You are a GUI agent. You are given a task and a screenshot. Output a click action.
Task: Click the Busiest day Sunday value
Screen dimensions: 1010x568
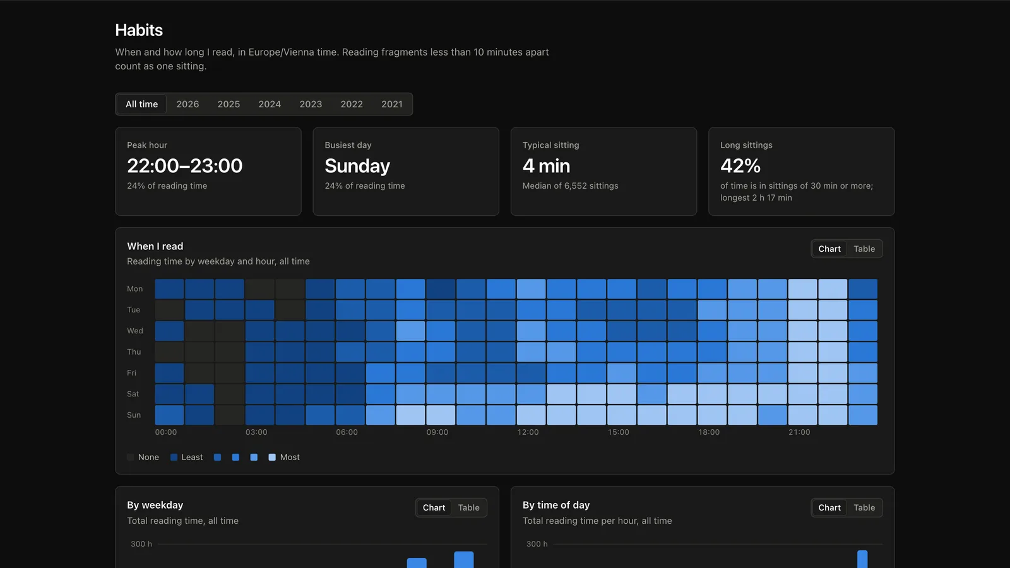pyautogui.click(x=357, y=166)
